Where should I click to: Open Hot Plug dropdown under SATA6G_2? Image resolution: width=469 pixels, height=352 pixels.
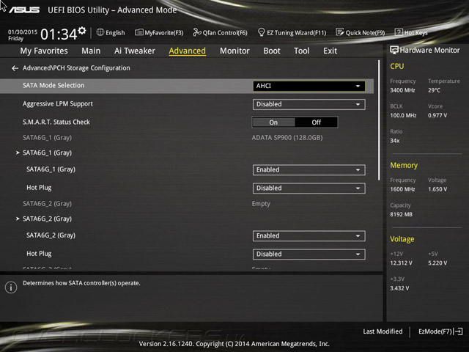[309, 254]
